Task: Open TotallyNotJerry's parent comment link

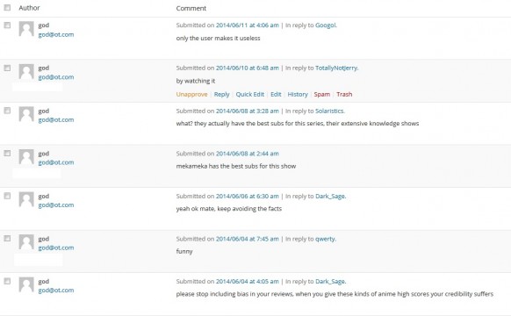Action: click(x=336, y=68)
